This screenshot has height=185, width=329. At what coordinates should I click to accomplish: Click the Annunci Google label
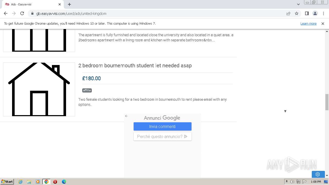pyautogui.click(x=162, y=118)
